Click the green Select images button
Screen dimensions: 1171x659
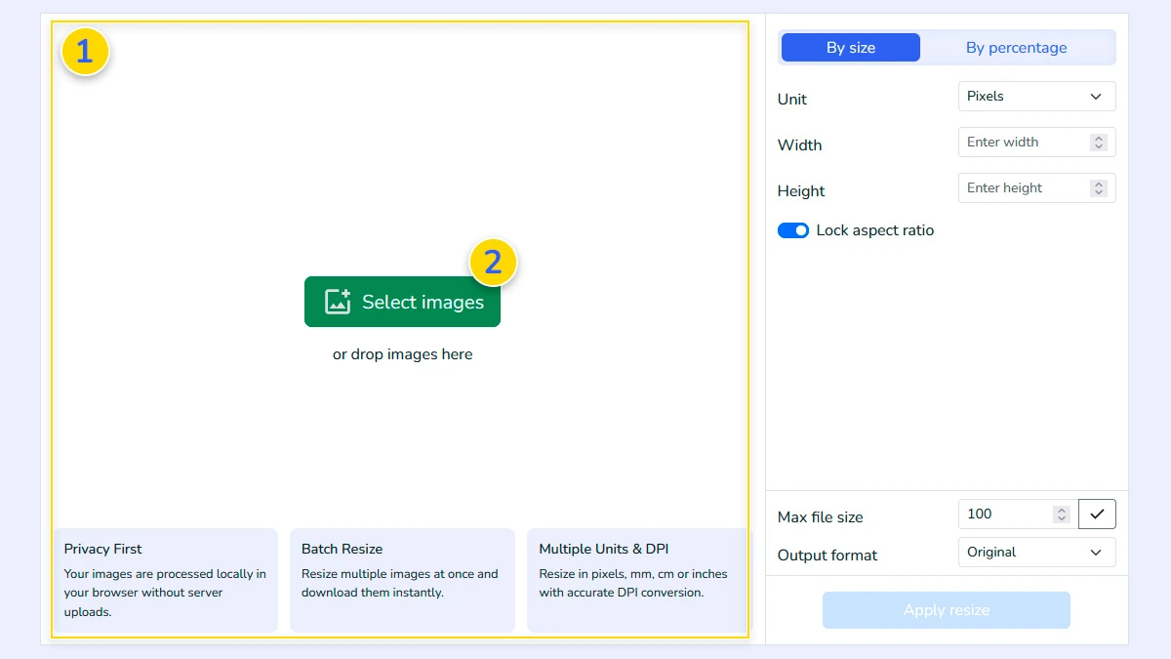tap(402, 302)
